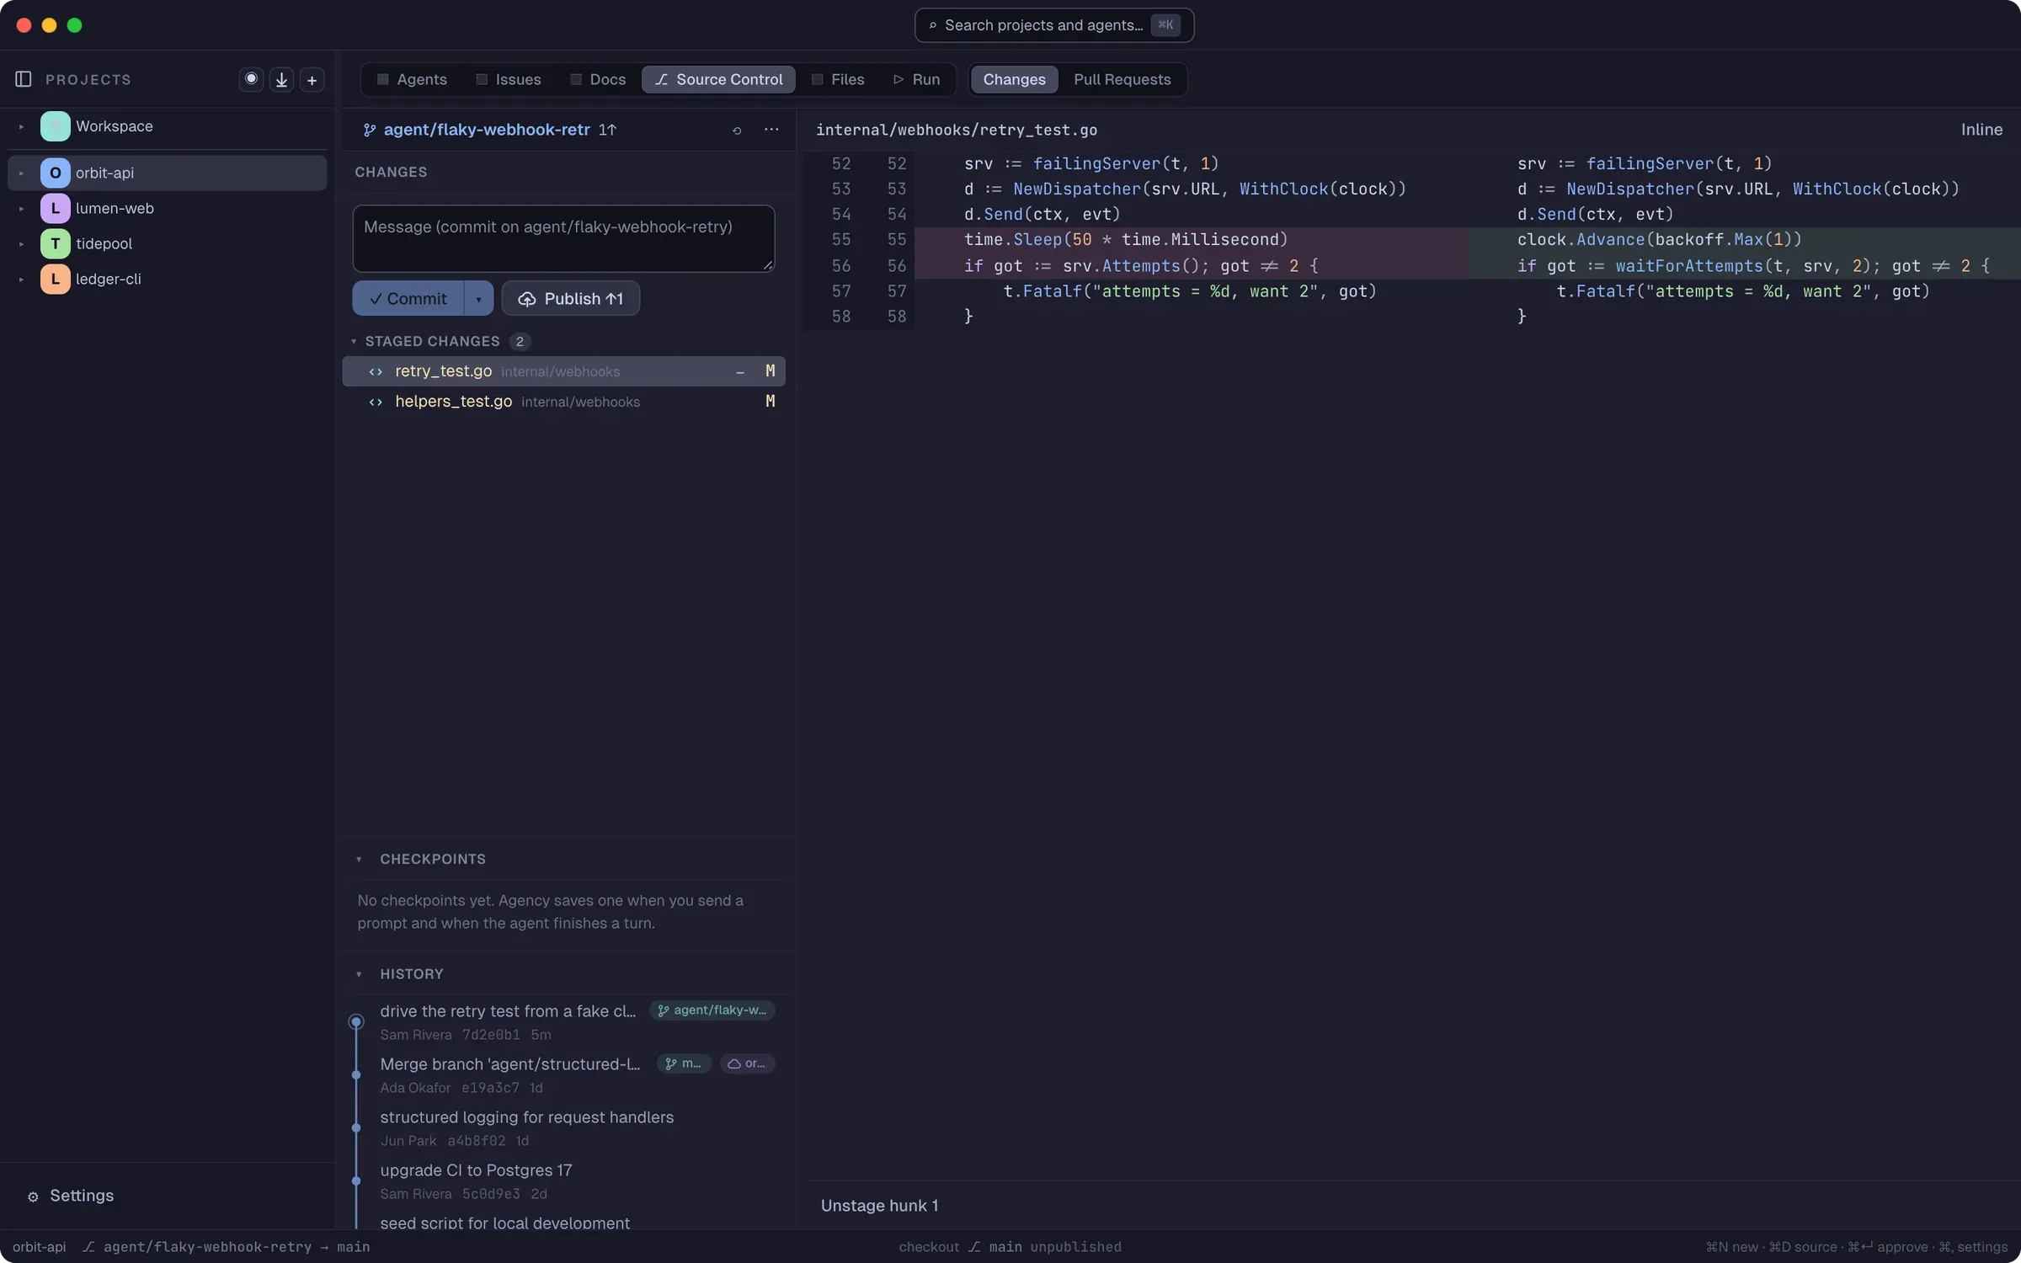Focus the commit message text field

point(563,238)
